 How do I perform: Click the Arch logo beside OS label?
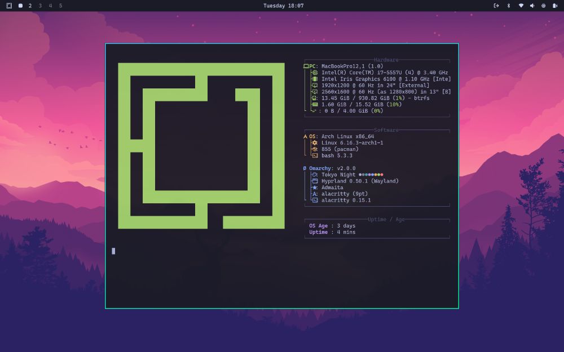point(305,136)
